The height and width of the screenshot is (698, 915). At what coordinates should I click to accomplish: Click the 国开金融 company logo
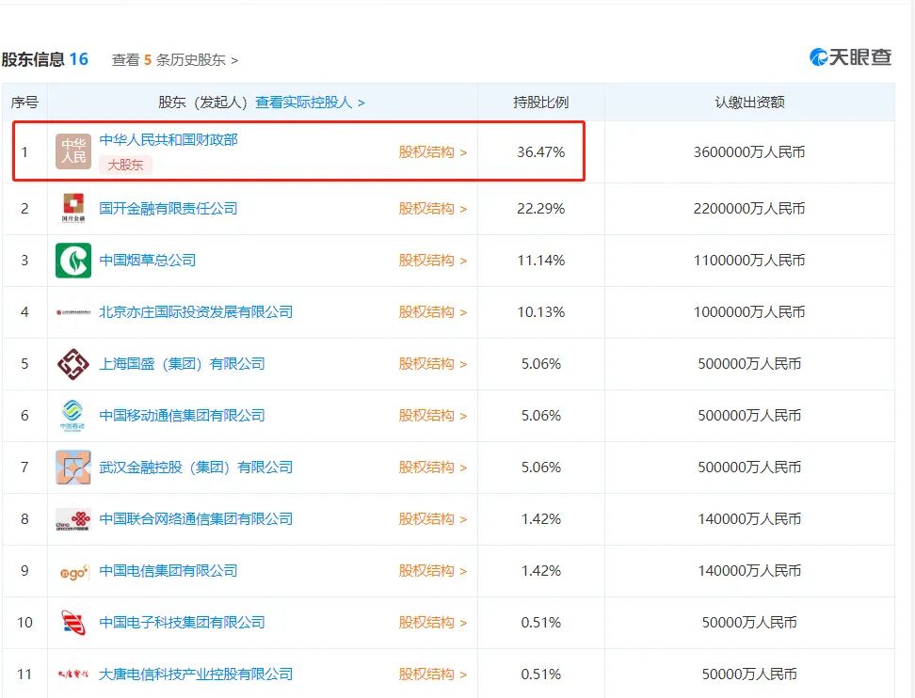point(73,209)
